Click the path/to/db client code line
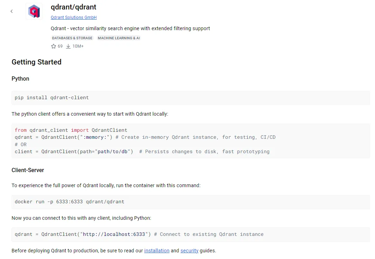The width and height of the screenshot is (375, 259). click(142, 151)
